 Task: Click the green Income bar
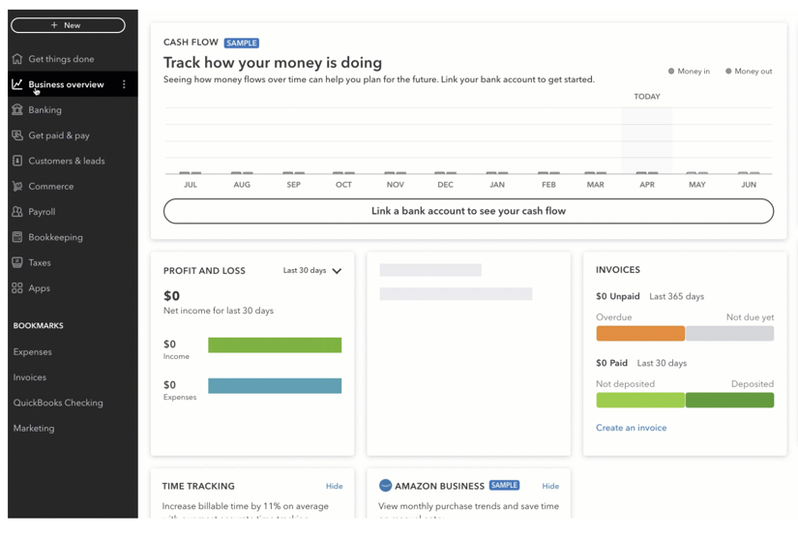pos(275,345)
